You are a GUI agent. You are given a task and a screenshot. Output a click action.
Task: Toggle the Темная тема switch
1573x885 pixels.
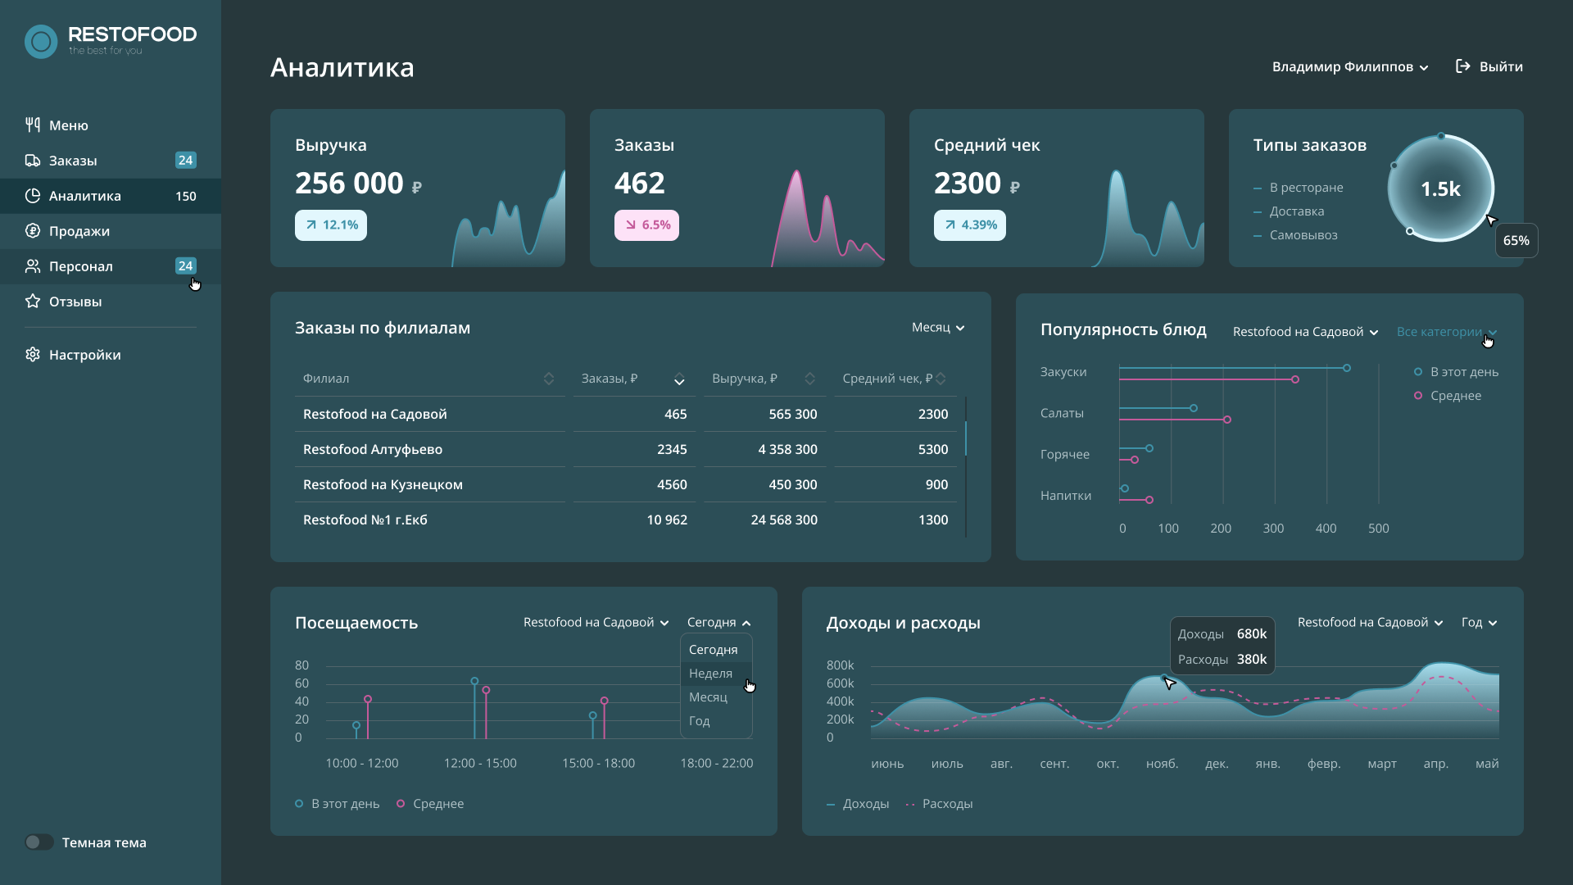39,842
